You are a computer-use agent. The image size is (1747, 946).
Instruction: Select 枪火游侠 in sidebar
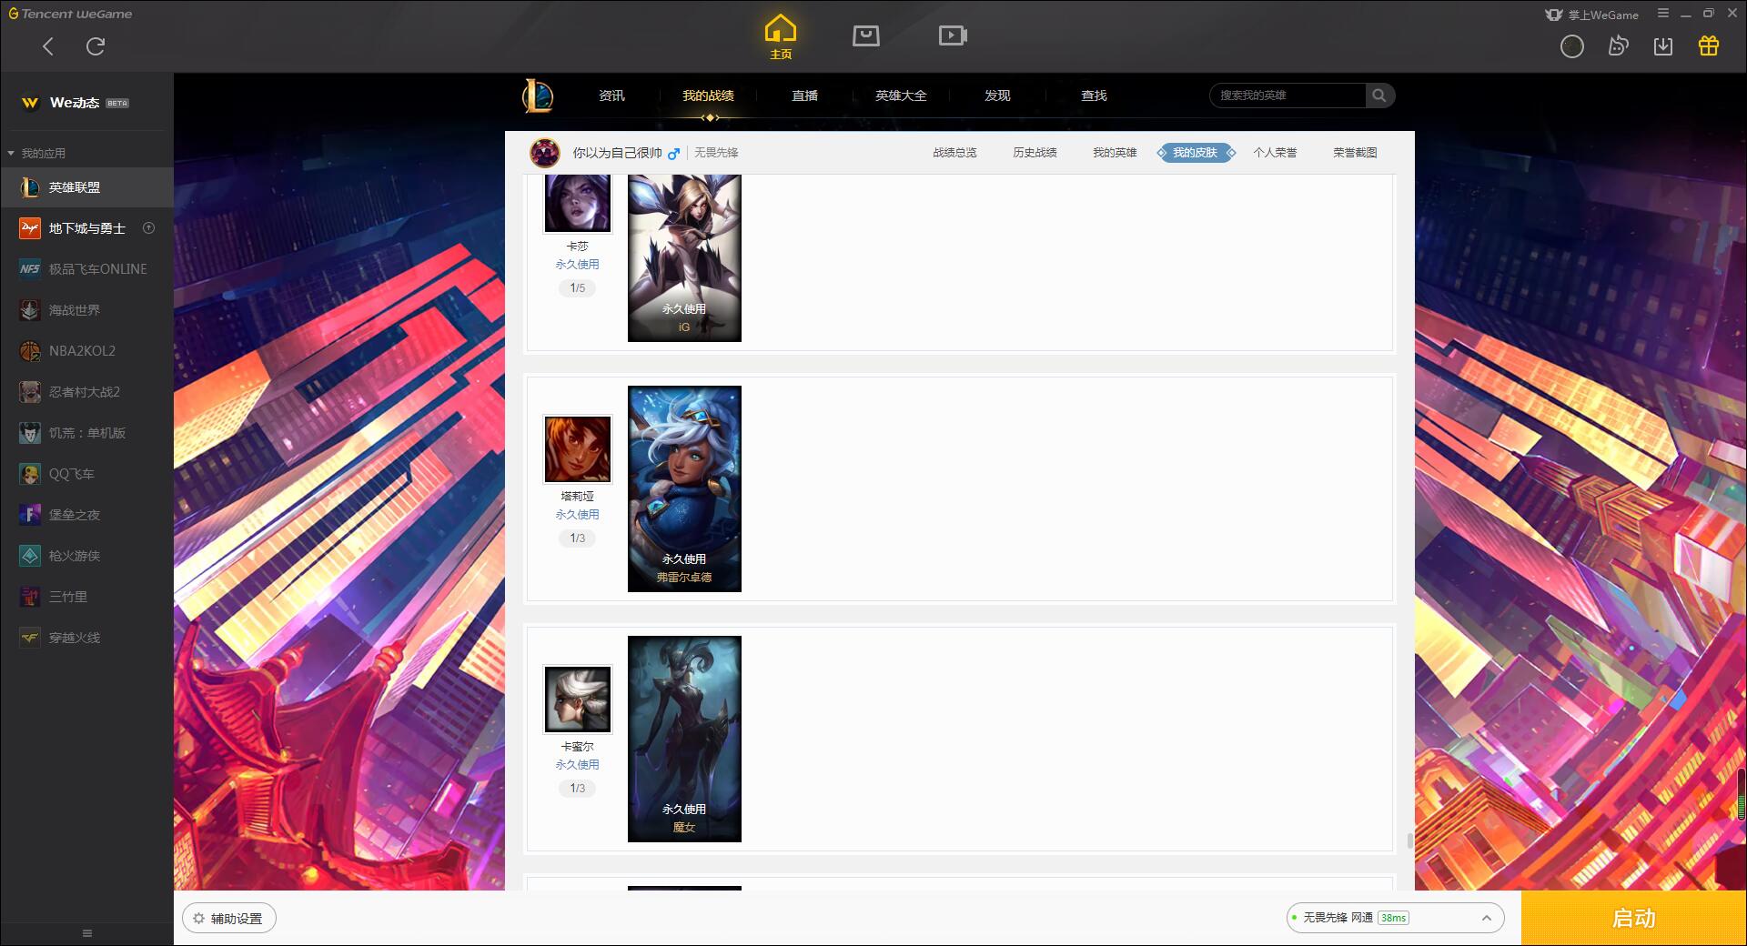click(x=86, y=556)
